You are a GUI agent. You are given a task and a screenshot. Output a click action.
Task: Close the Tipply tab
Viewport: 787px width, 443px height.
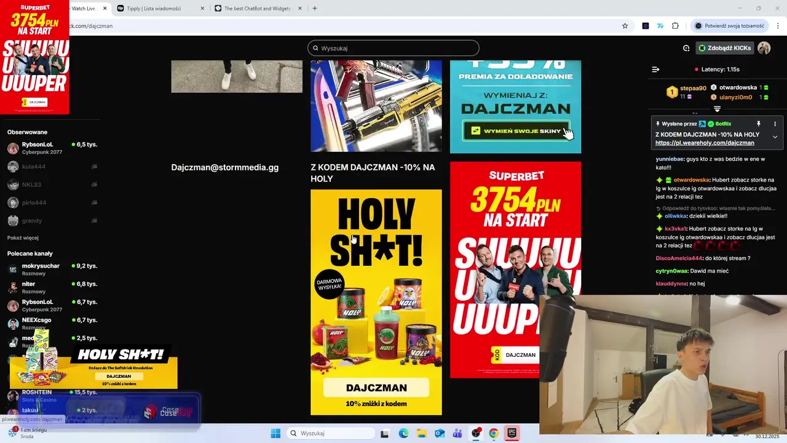click(x=203, y=9)
